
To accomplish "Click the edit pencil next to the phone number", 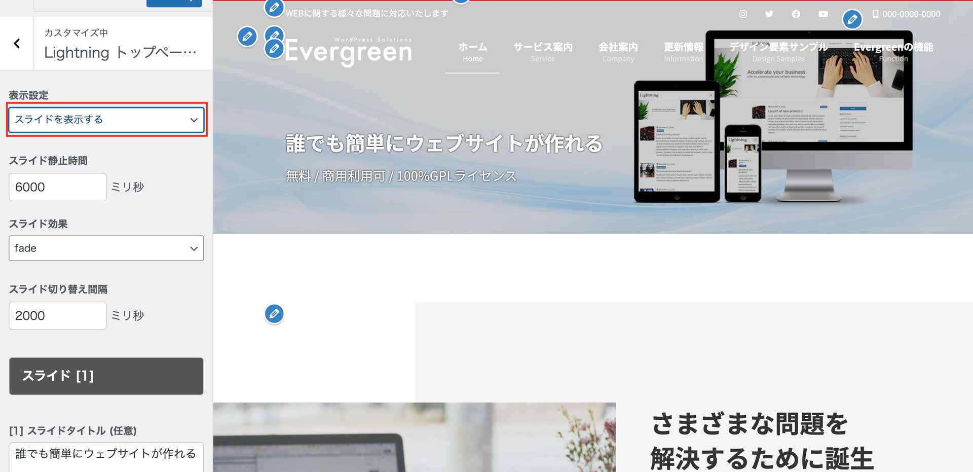I will coord(852,20).
